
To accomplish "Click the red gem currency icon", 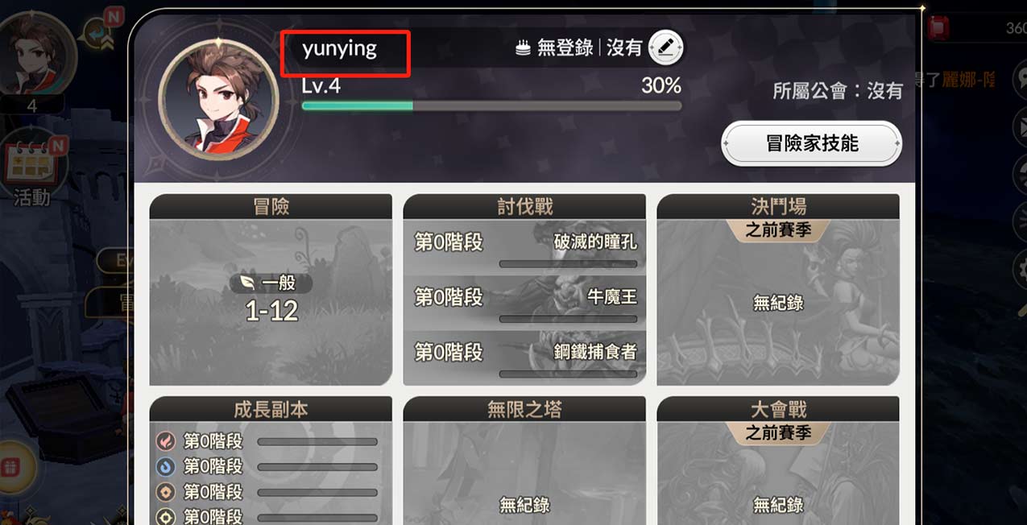I will (x=938, y=28).
